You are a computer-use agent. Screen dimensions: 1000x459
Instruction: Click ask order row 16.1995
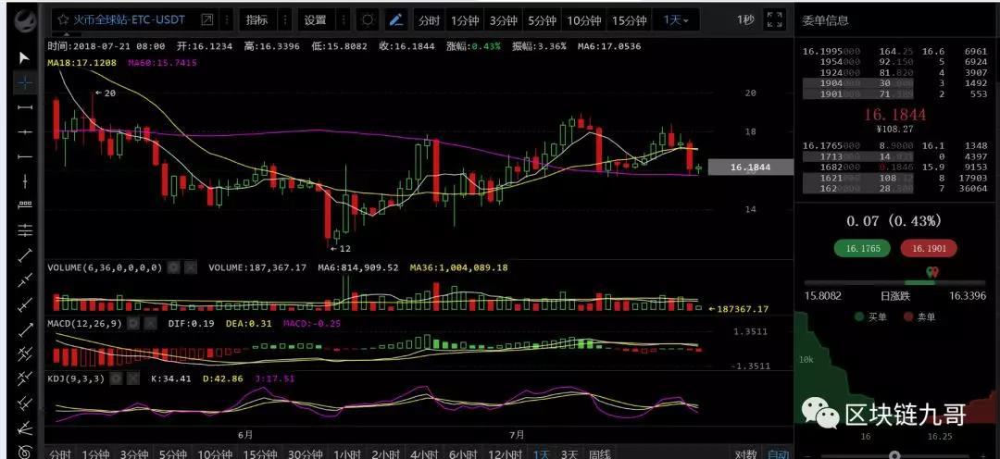894,52
